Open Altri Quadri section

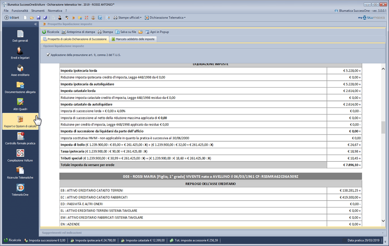[x=20, y=104]
